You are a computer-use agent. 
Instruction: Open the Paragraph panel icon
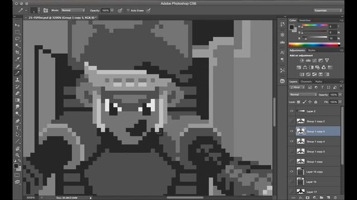282,59
